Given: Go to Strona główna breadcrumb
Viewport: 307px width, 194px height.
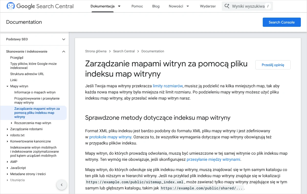Looking at the screenshot, I should (x=96, y=51).
